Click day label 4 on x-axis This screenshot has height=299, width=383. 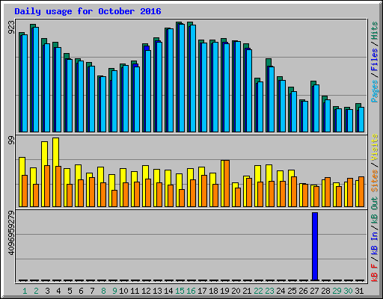(58, 291)
